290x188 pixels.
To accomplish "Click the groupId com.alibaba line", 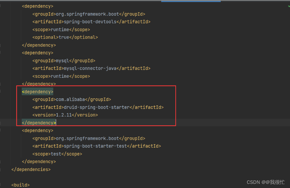I will [72, 99].
